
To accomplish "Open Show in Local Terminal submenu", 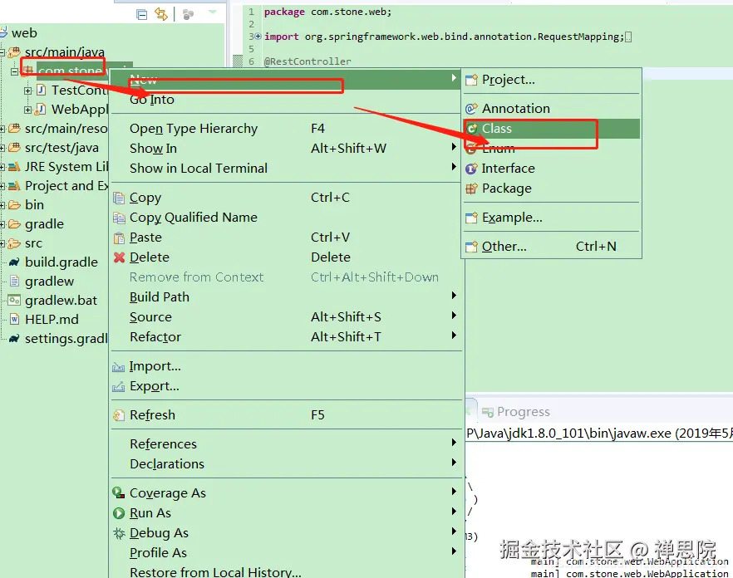I will pyautogui.click(x=286, y=169).
